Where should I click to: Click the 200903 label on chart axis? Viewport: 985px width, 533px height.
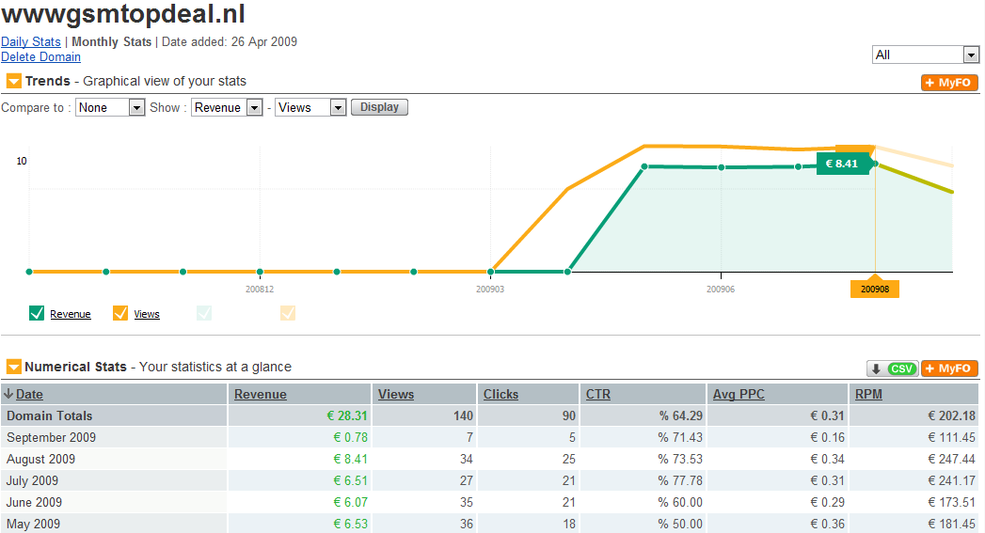[x=490, y=289]
